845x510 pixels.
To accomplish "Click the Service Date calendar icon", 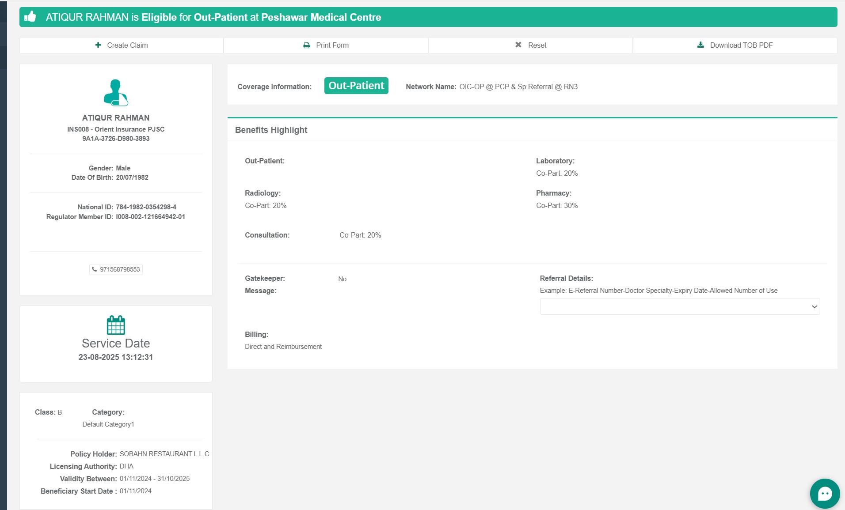I will [116, 325].
